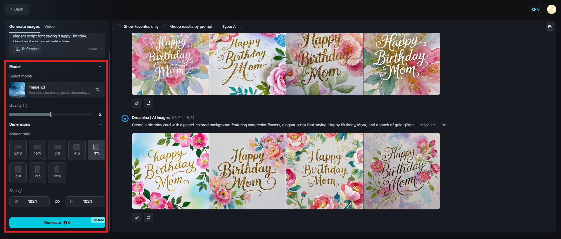Click the edit pencil icon under upper image row
The height and width of the screenshot is (239, 561).
click(x=137, y=103)
